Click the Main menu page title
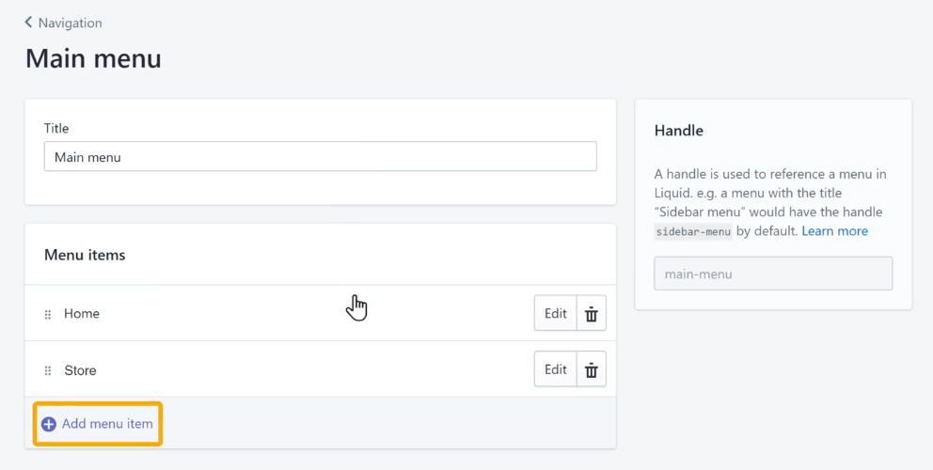The width and height of the screenshot is (933, 470). point(93,59)
